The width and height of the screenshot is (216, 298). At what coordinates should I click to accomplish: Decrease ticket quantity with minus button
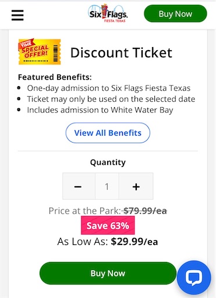click(x=79, y=186)
